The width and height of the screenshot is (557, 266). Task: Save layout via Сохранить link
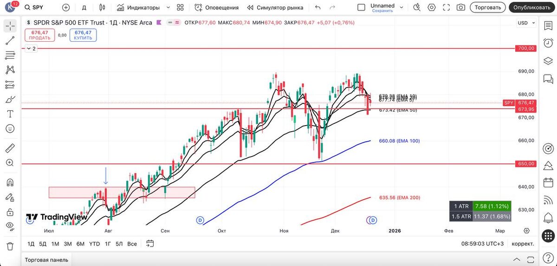tap(382, 11)
